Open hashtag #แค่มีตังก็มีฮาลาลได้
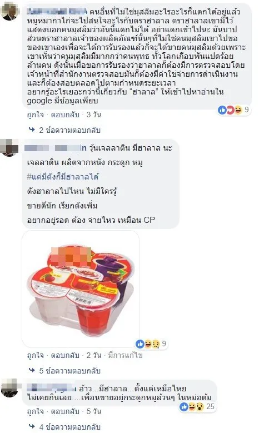259x433 pixels. coord(62,177)
